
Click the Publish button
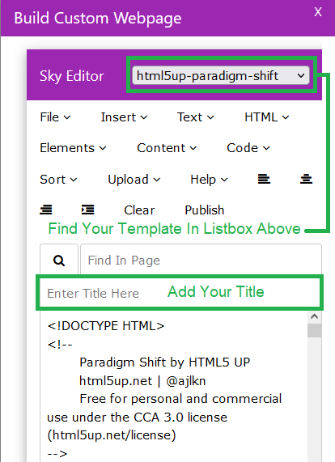tap(205, 210)
